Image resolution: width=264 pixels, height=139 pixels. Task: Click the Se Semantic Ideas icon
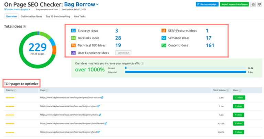[x=164, y=38]
